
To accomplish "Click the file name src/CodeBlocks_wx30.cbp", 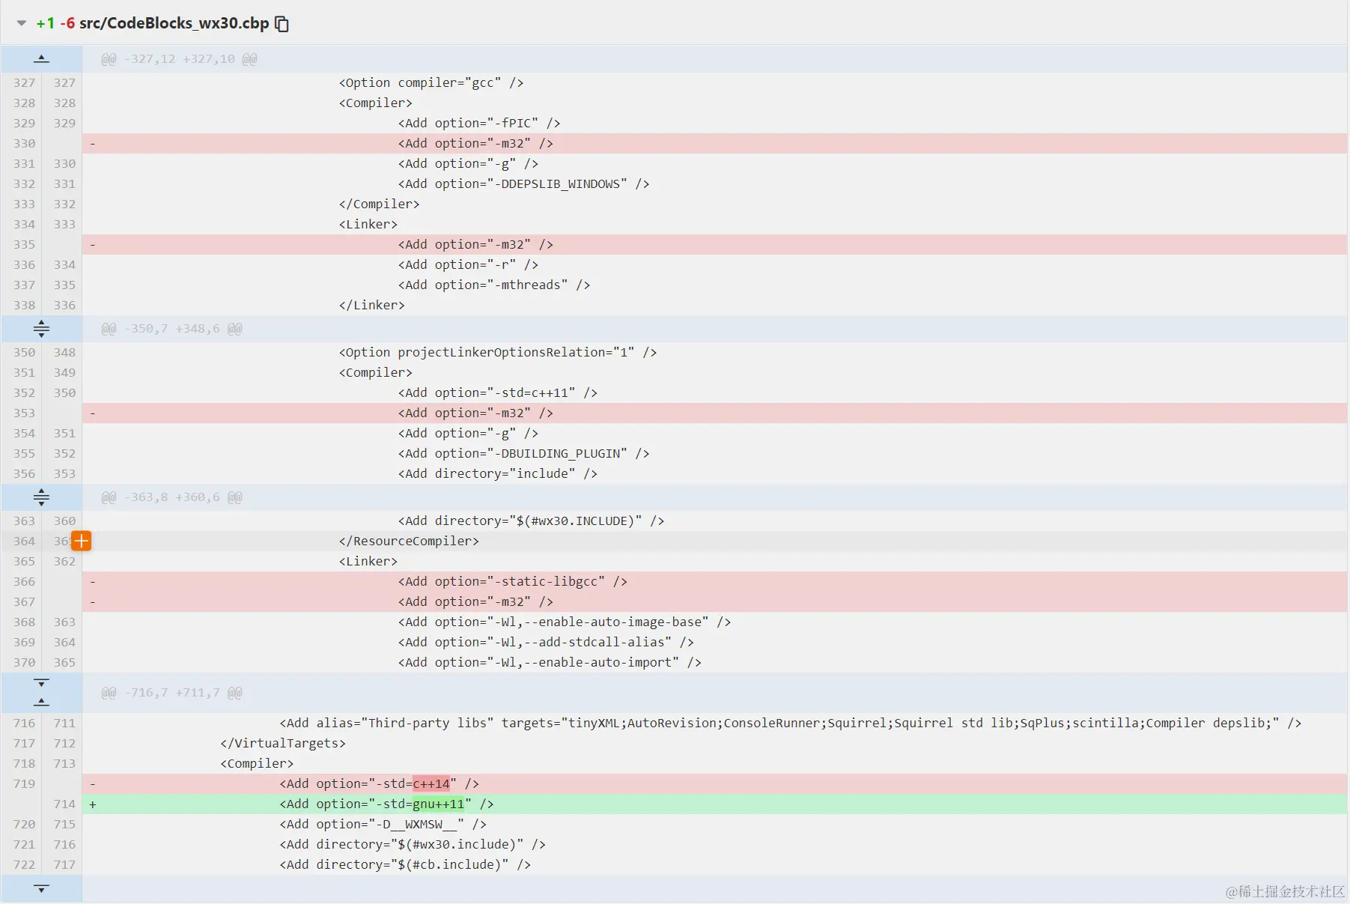I will [174, 23].
